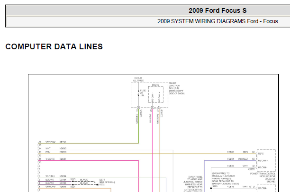Click 'SMART JUNCTION BOX (SJB)' description
The height and width of the screenshot is (192, 290).
pyautogui.click(x=177, y=88)
